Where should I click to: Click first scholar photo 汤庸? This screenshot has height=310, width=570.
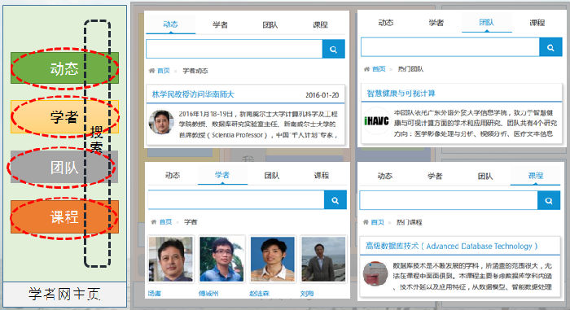point(171,259)
